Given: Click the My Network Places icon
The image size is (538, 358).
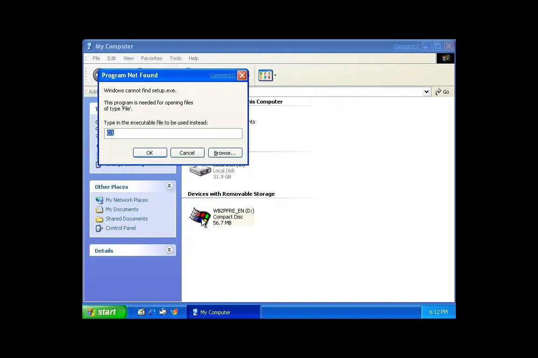Looking at the screenshot, I should (99, 200).
